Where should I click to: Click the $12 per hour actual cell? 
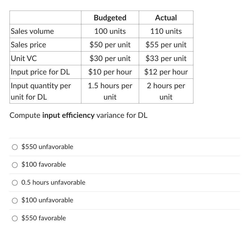(x=166, y=72)
